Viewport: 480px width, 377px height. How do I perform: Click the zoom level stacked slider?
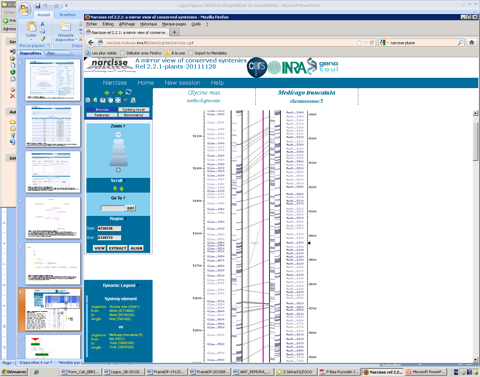pyautogui.click(x=118, y=153)
